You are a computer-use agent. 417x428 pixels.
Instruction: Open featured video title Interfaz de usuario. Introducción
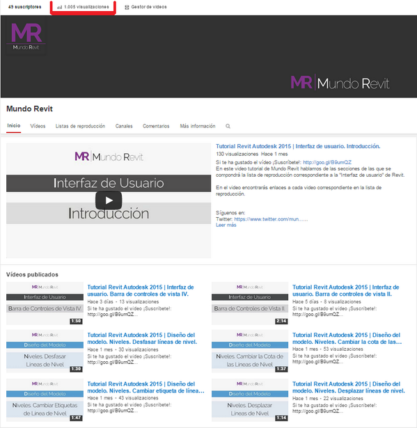coord(298,146)
